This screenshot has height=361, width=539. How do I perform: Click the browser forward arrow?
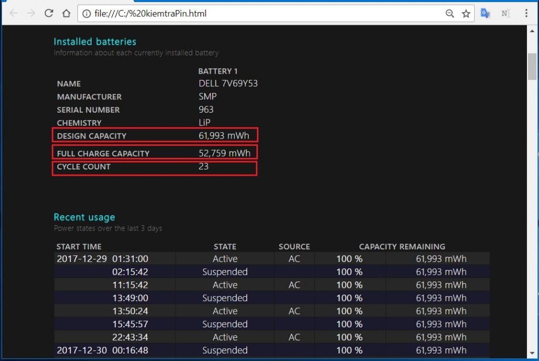[x=31, y=14]
